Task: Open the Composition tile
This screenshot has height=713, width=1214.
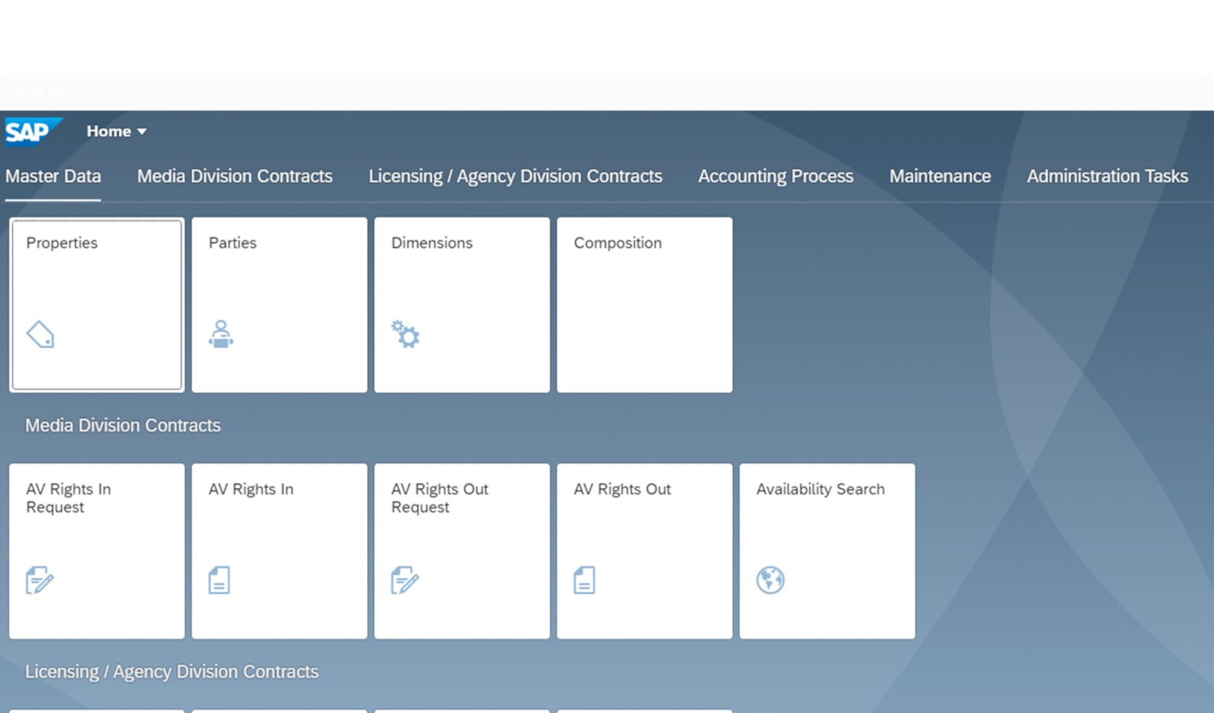Action: click(x=644, y=305)
